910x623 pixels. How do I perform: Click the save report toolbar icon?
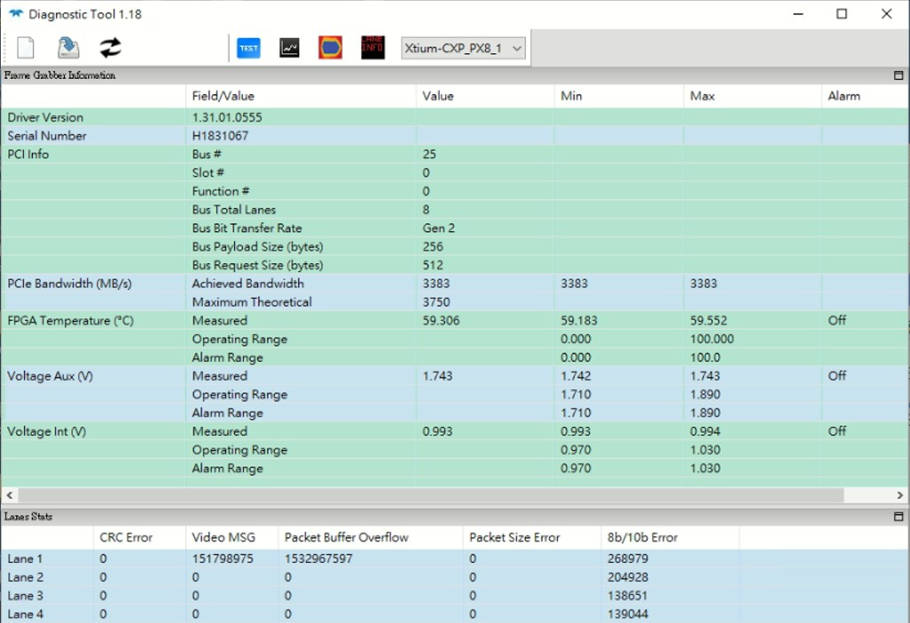tap(68, 48)
